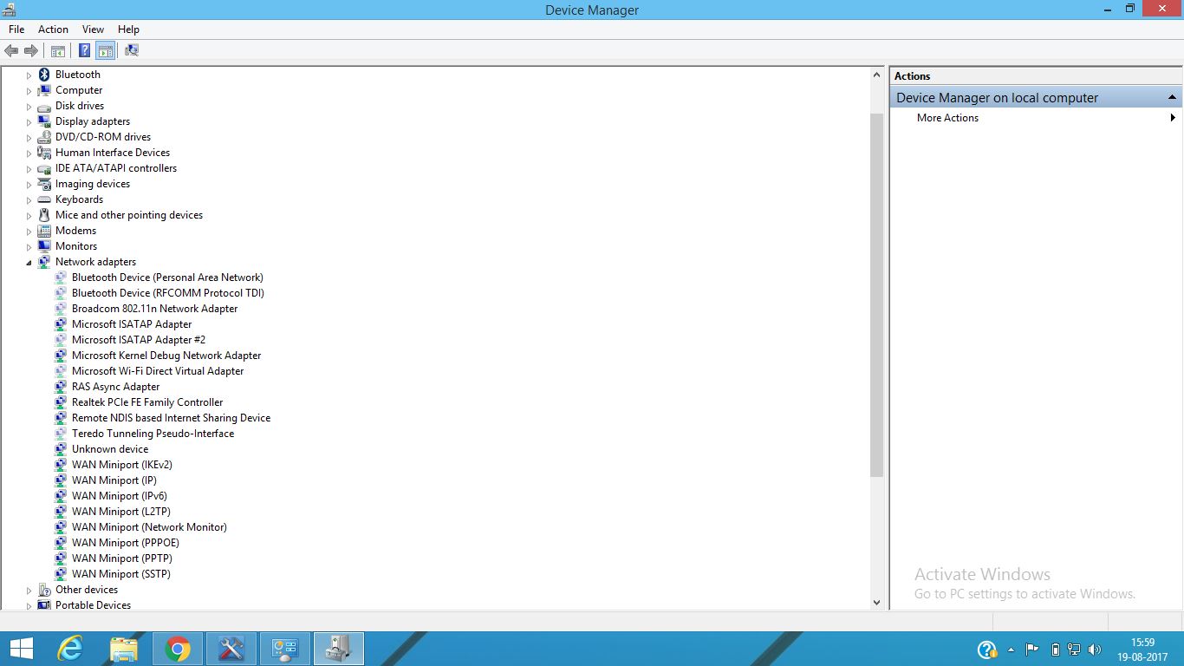Click the Back arrow in the toolbar
Image resolution: width=1184 pixels, height=666 pixels.
[11, 50]
